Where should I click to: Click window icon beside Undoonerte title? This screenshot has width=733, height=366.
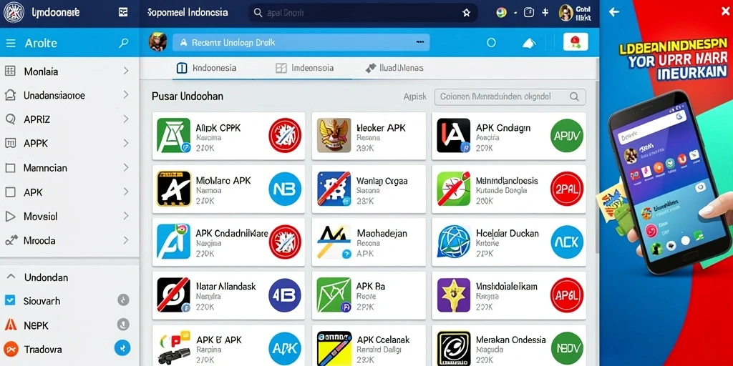tap(123, 13)
